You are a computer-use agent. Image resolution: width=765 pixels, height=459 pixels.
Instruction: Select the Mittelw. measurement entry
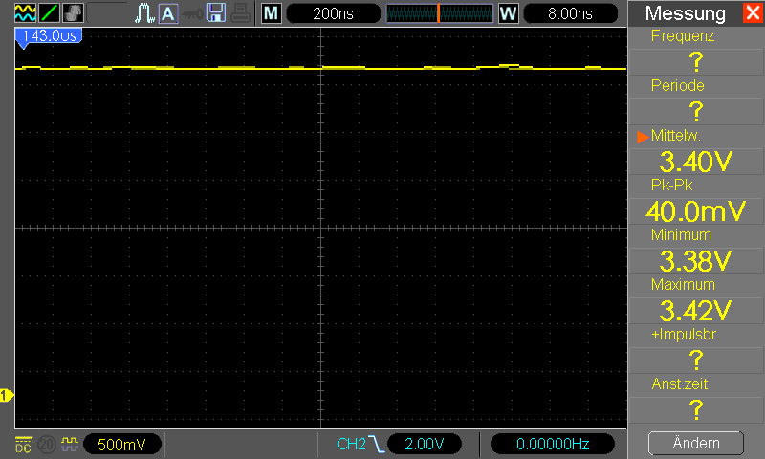coord(695,148)
